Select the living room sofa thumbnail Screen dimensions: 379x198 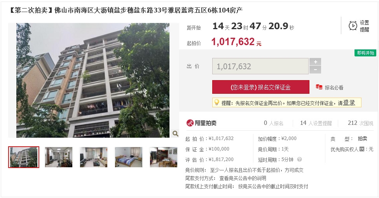click(94, 157)
